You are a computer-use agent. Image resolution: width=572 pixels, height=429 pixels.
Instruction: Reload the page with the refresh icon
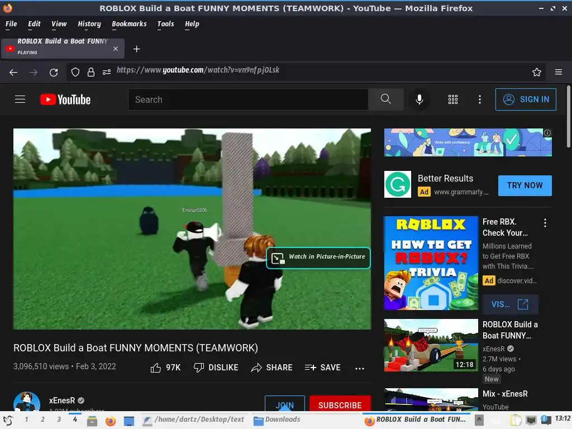[x=54, y=72]
